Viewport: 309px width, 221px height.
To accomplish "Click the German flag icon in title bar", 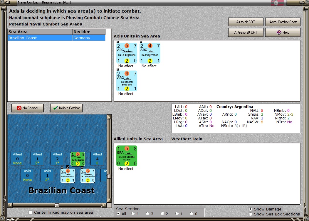I will [x=277, y=3].
